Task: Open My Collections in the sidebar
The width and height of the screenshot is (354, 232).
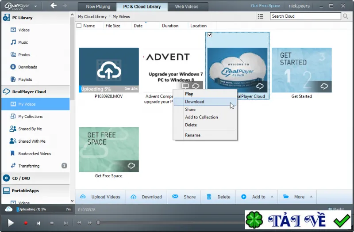Action: coord(35,117)
